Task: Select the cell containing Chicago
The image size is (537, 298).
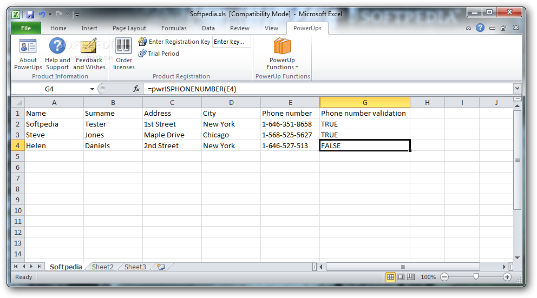Action: 231,135
